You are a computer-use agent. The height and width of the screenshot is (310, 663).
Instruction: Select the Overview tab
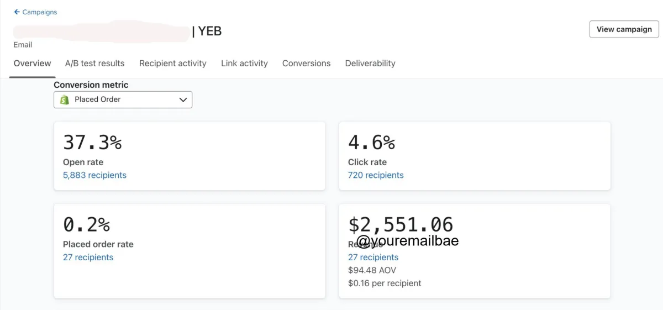(x=32, y=64)
